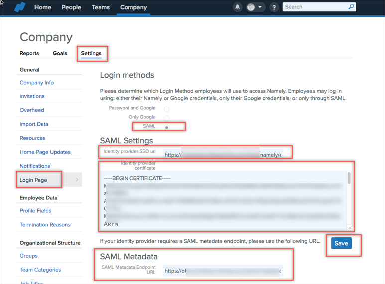The height and width of the screenshot is (284, 385).
Task: Click the SAML Metadata Endpoint URL field
Action: pos(223,271)
